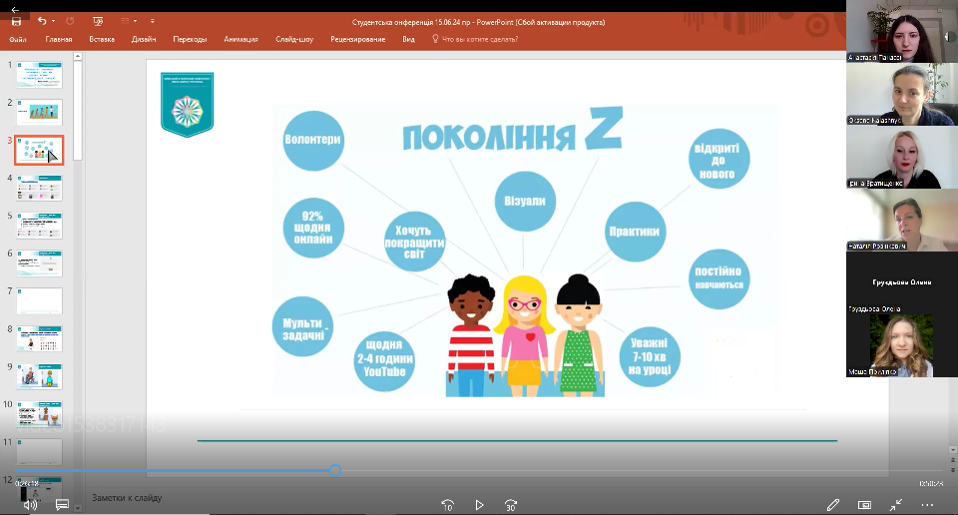
Task: Open the more options ellipsis in player
Action: (927, 505)
